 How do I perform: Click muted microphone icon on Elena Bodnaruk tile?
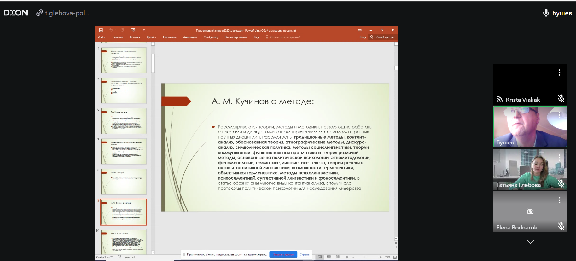click(x=561, y=226)
